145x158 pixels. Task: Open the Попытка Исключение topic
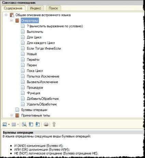(x=43, y=76)
